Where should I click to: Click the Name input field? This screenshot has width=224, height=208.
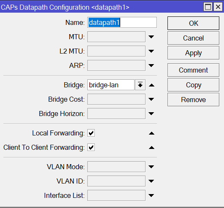[x=122, y=22]
